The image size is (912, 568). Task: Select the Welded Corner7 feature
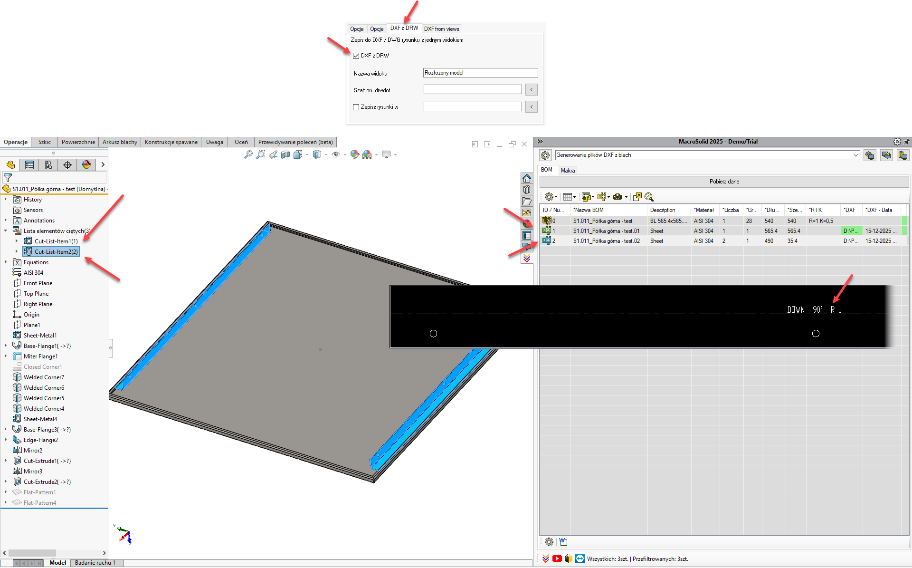point(44,377)
